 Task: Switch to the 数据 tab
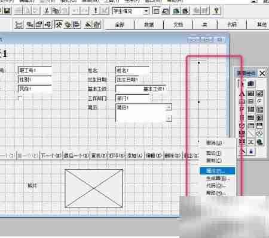(149, 25)
